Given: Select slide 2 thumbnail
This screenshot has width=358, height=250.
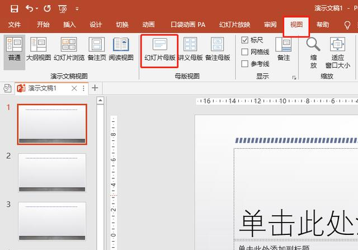Looking at the screenshot, I should tap(52, 173).
